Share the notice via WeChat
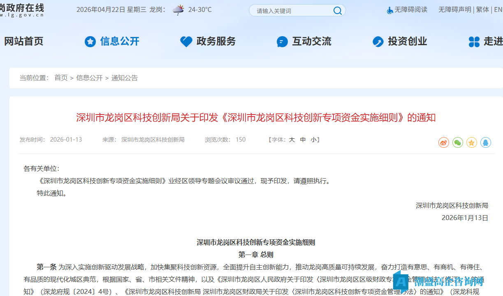 (457, 142)
